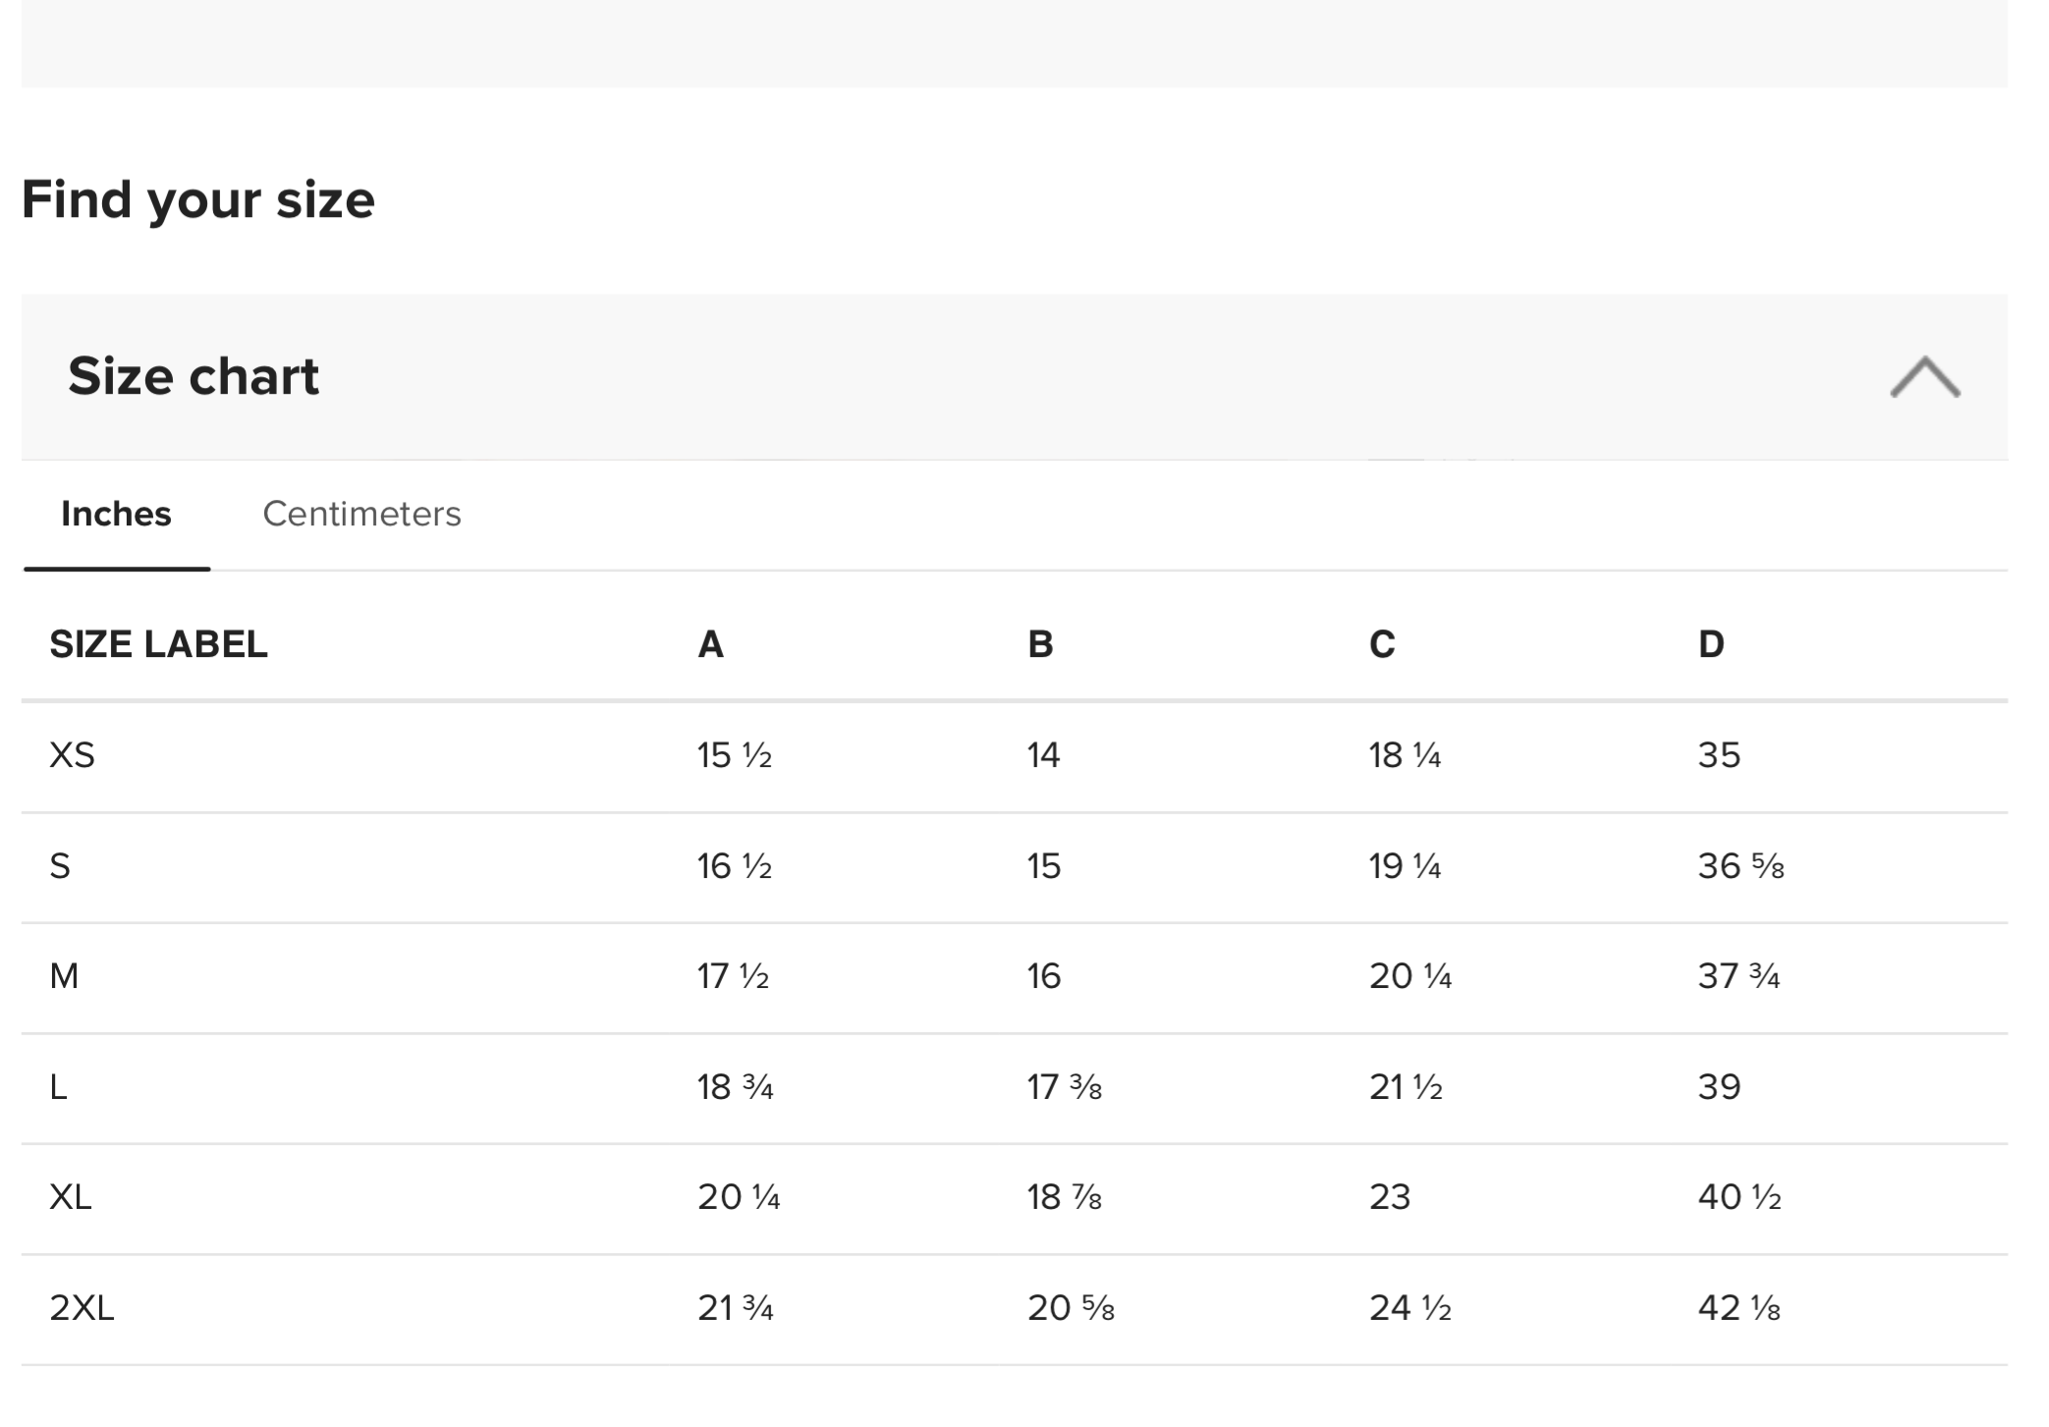
Task: Click the SIZE LABEL column header
Action: pos(158,644)
